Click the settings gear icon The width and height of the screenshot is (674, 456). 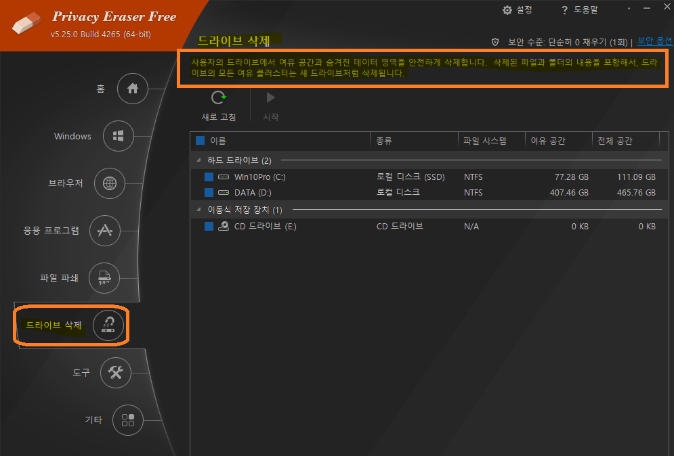507,10
